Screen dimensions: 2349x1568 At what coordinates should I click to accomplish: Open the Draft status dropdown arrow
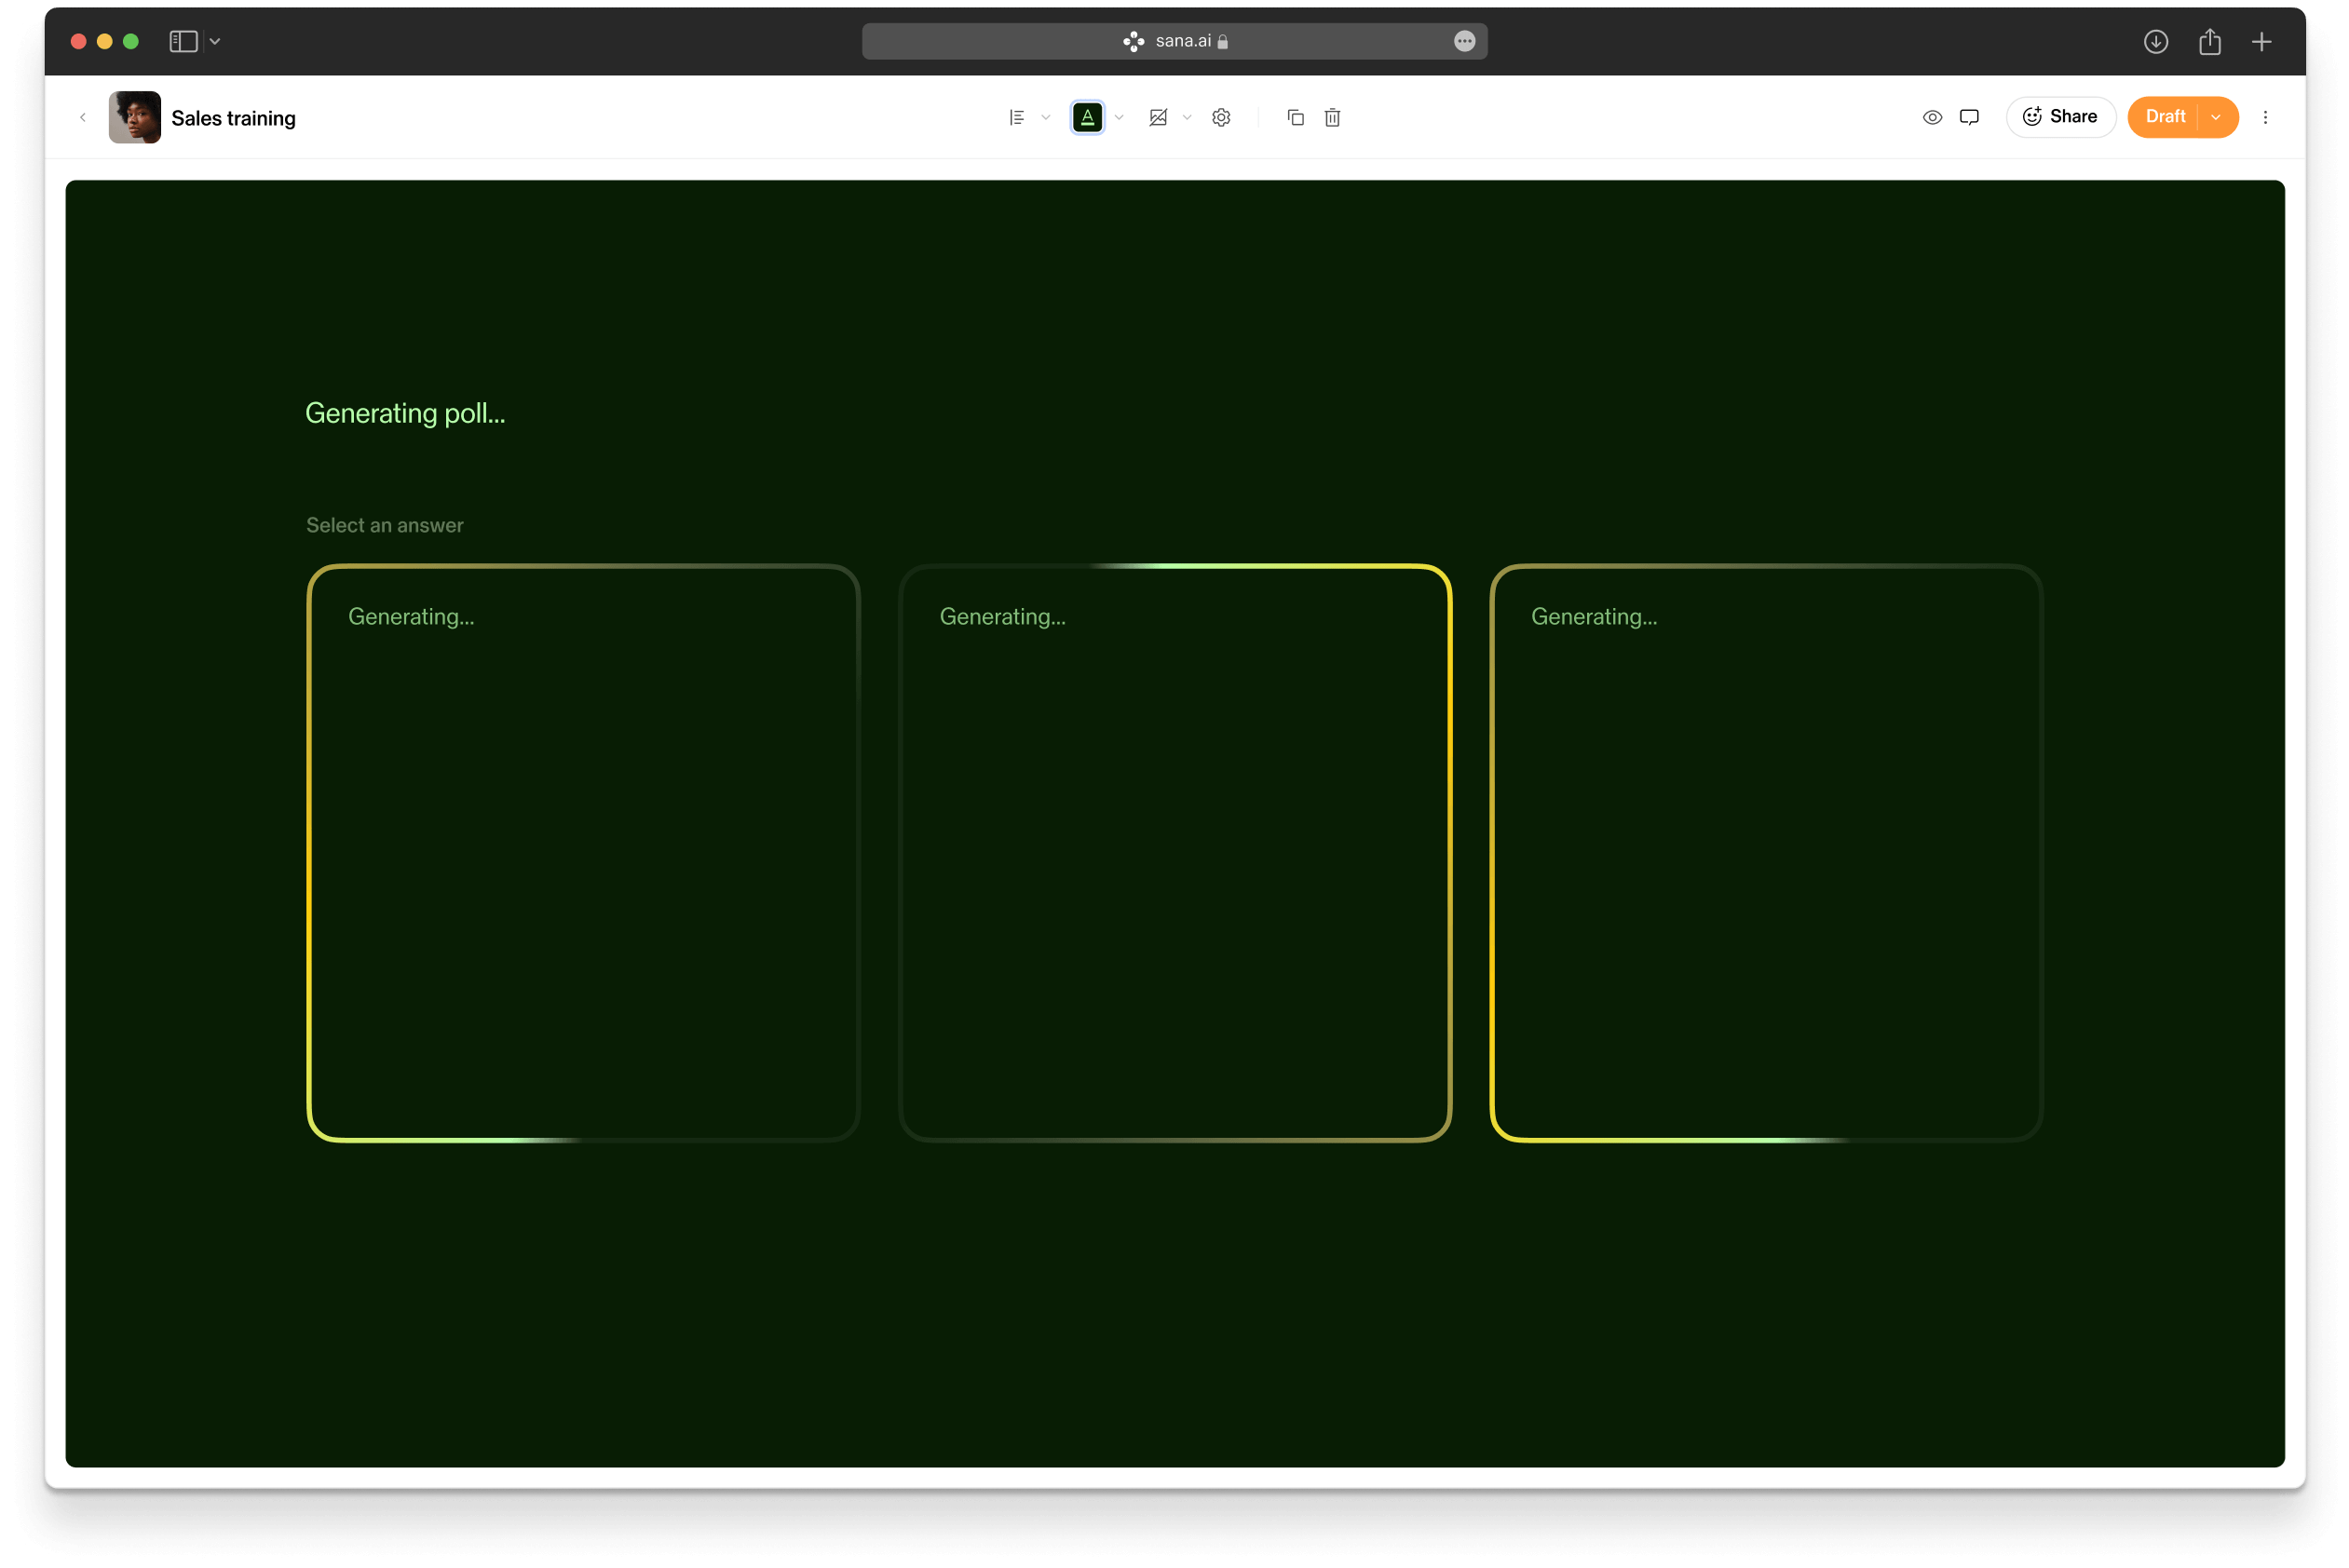[2216, 117]
